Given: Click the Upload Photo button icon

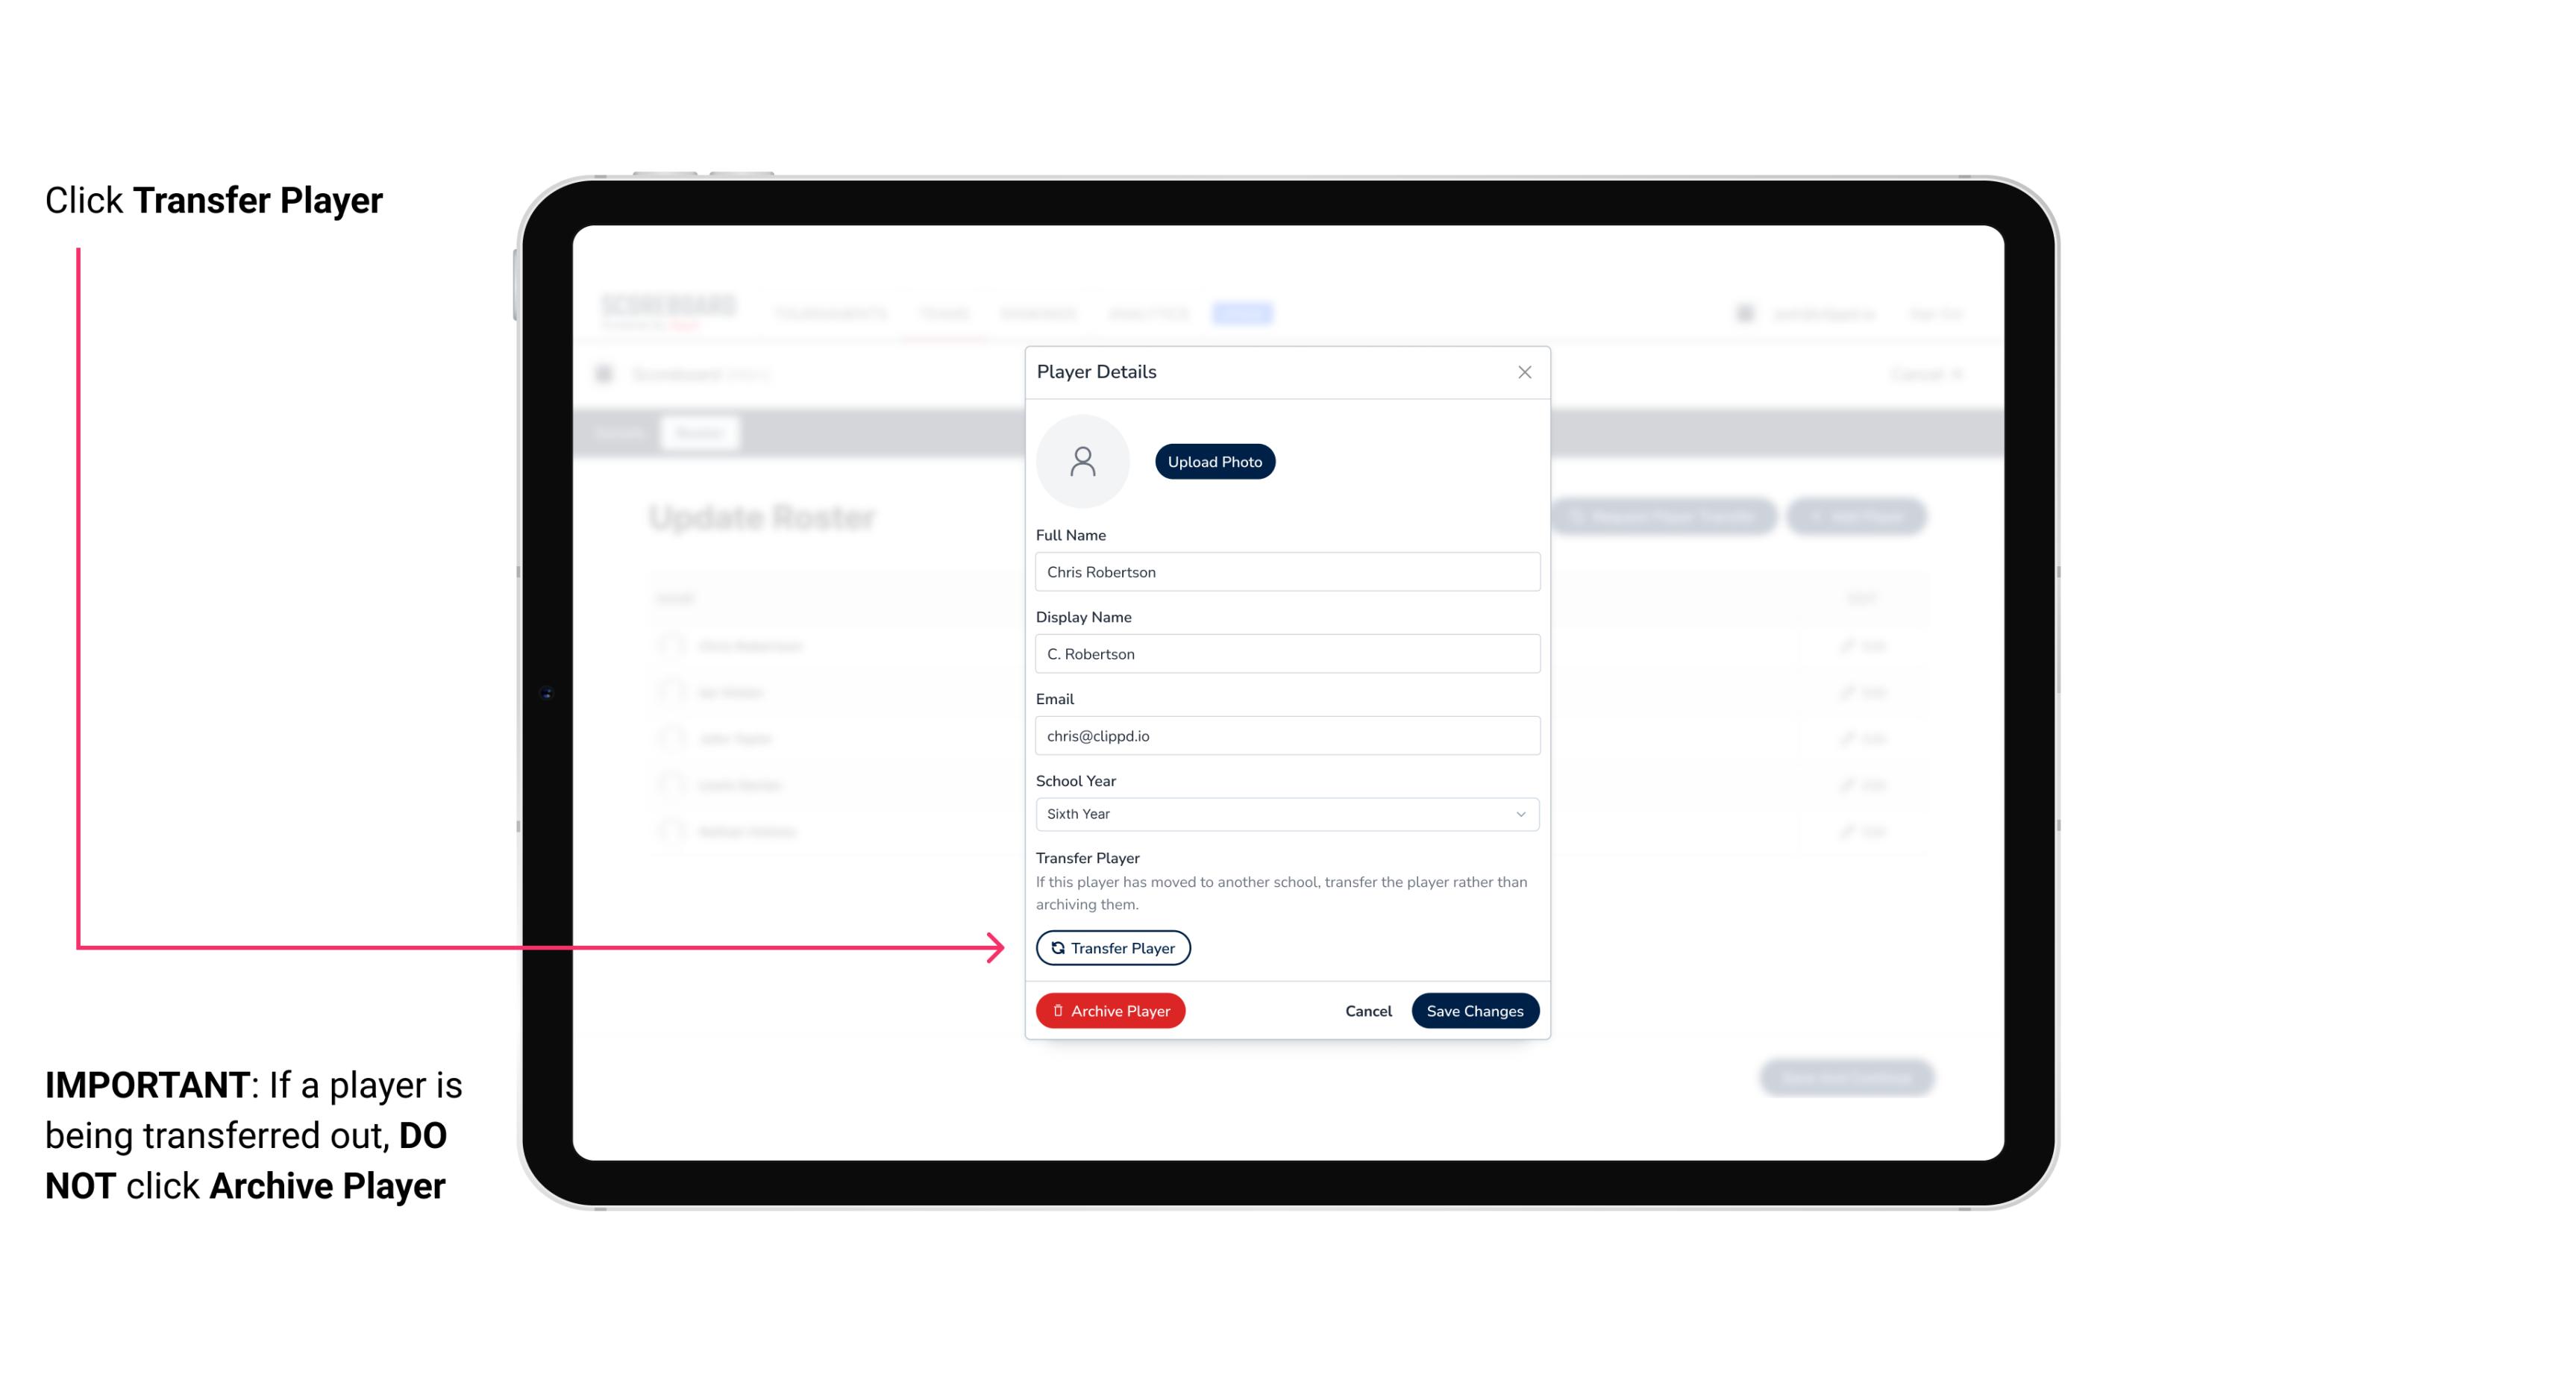Looking at the screenshot, I should [x=1215, y=461].
